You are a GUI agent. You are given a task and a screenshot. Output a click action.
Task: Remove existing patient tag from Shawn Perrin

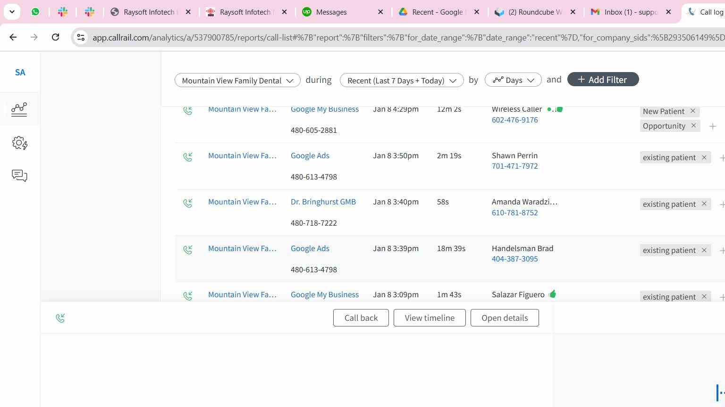[x=704, y=157]
